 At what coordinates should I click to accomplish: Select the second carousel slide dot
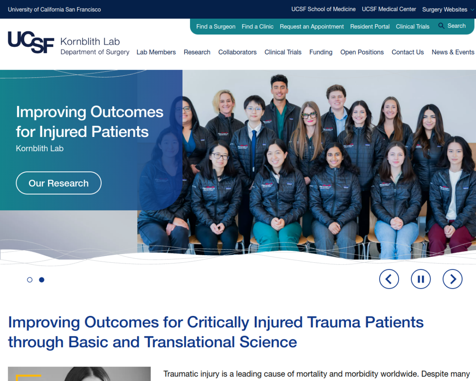(42, 280)
